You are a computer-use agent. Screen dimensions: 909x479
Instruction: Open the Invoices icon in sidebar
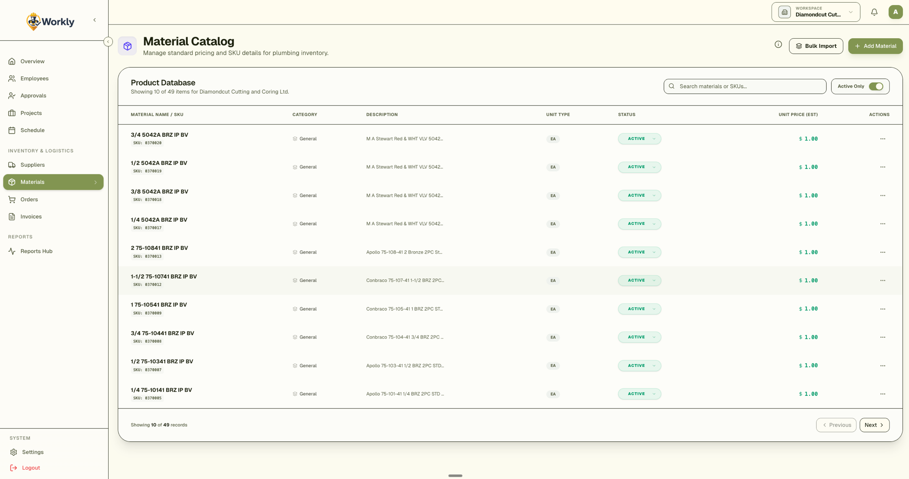(x=12, y=216)
